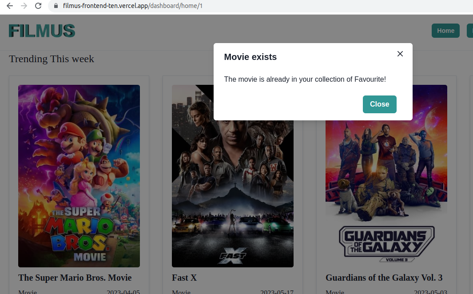Go back using browser back arrow
The width and height of the screenshot is (473, 294).
click(10, 6)
